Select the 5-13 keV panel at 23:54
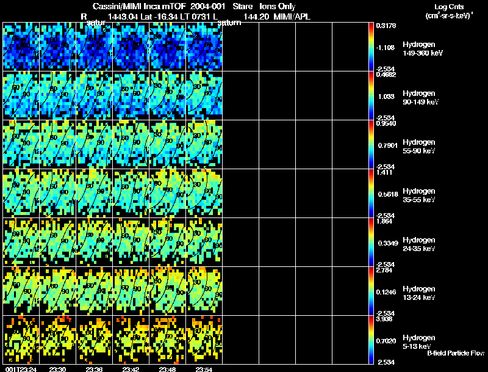Image resolution: width=488 pixels, height=372 pixels. coord(204,340)
